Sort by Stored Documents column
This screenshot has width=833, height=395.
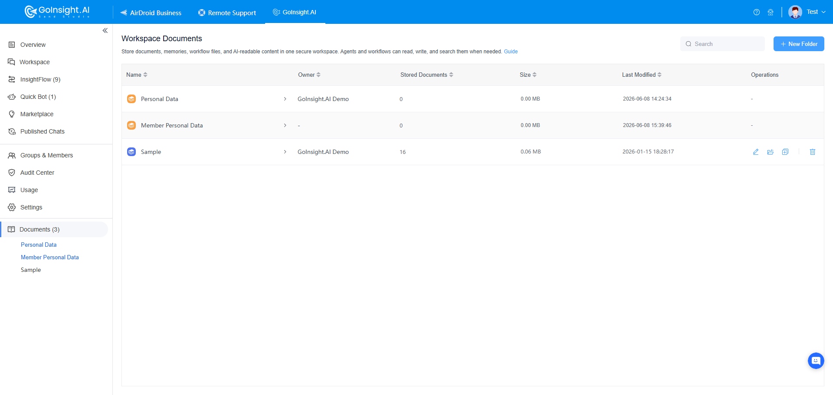451,75
